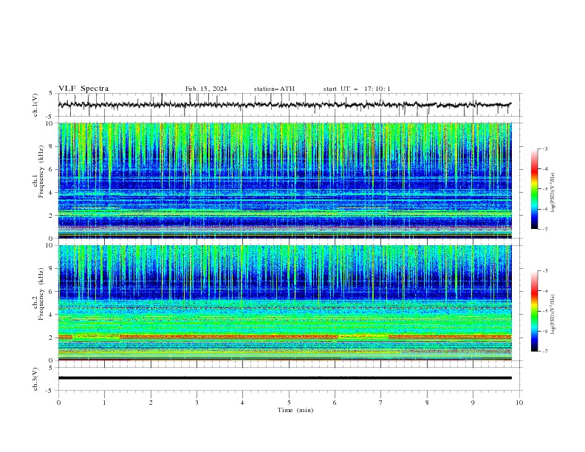Click time axis tick label "1"
This screenshot has width=585, height=452.
pyautogui.click(x=104, y=403)
